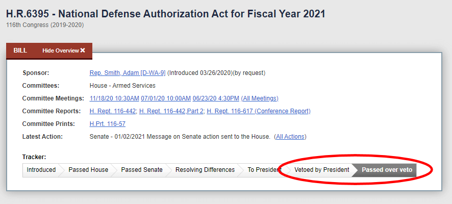View All Meetings link
The height and width of the screenshot is (204, 452).
point(260,98)
